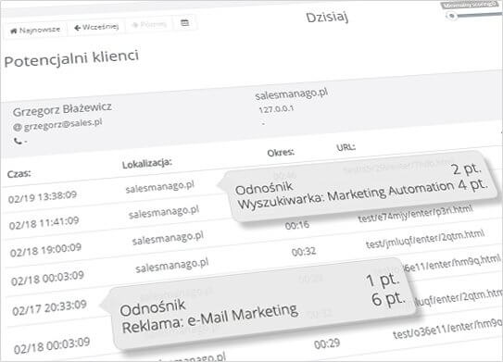Screen dimensions: 503x362
Task: Select the duration value 00:16
Action: click(297, 225)
